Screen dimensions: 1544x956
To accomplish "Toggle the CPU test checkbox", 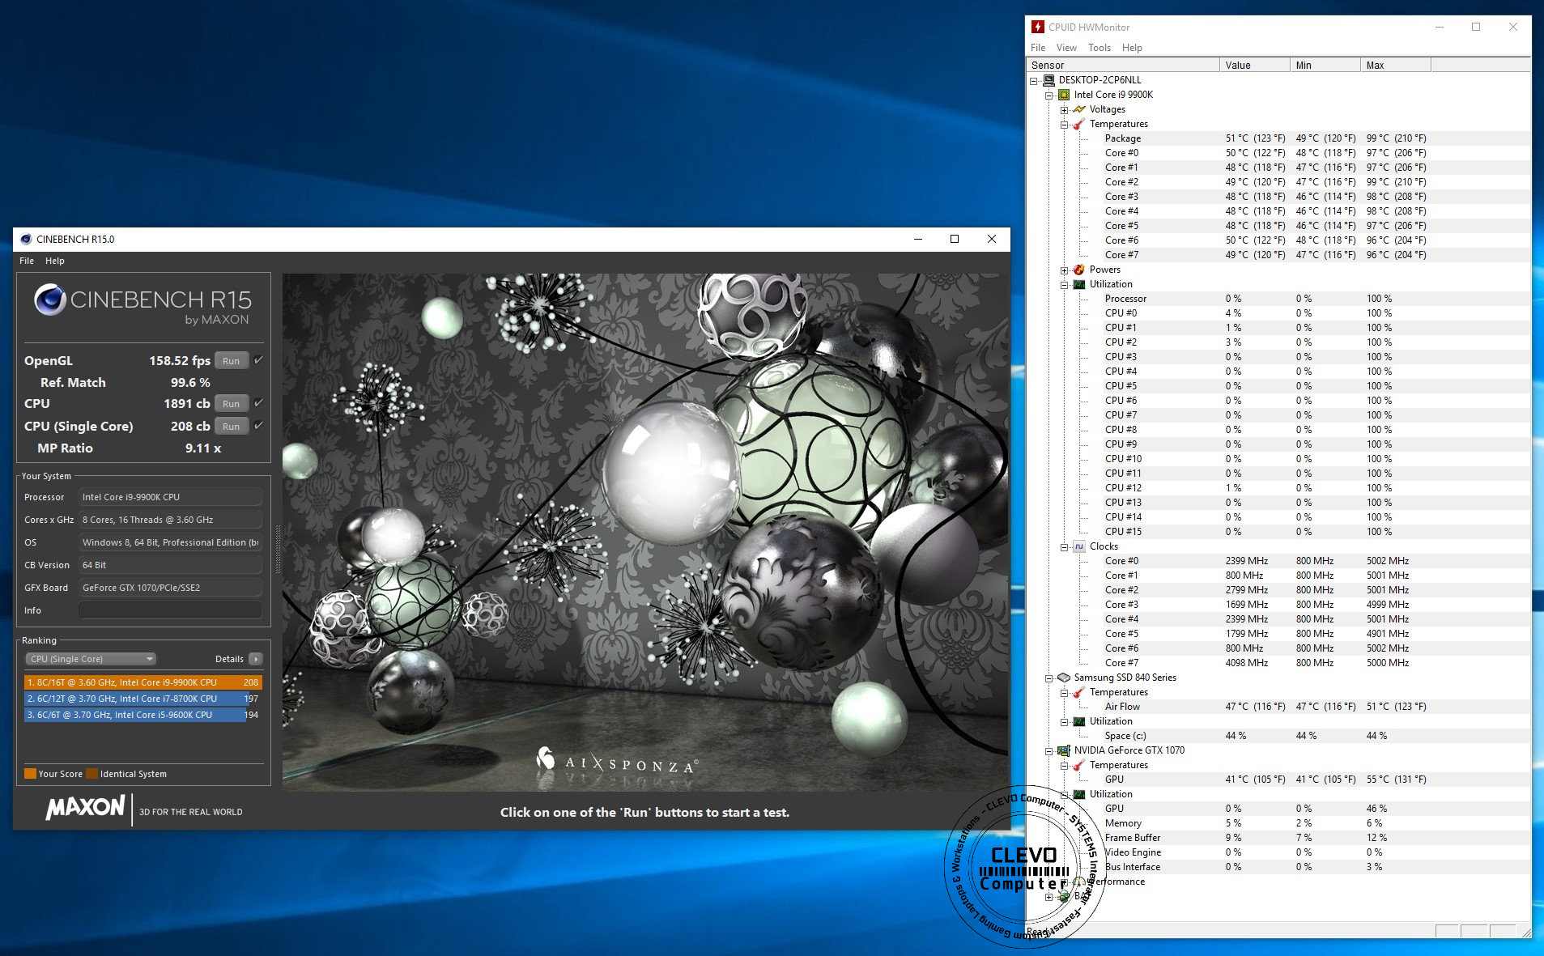I will pos(258,403).
